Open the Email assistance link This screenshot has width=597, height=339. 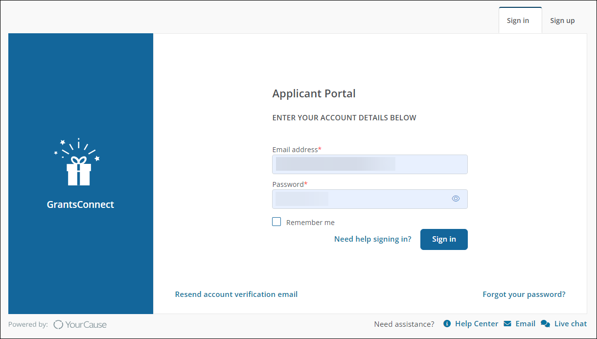click(525, 324)
